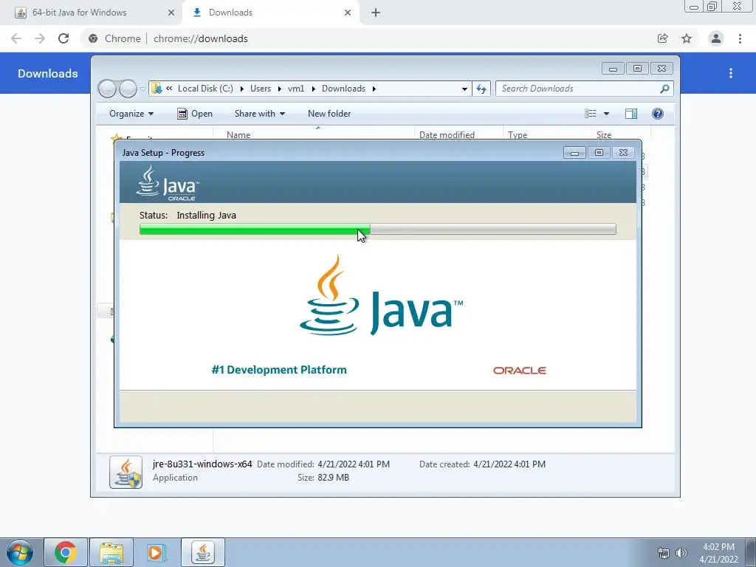Open the media player from the taskbar
756x567 pixels.
[157, 552]
